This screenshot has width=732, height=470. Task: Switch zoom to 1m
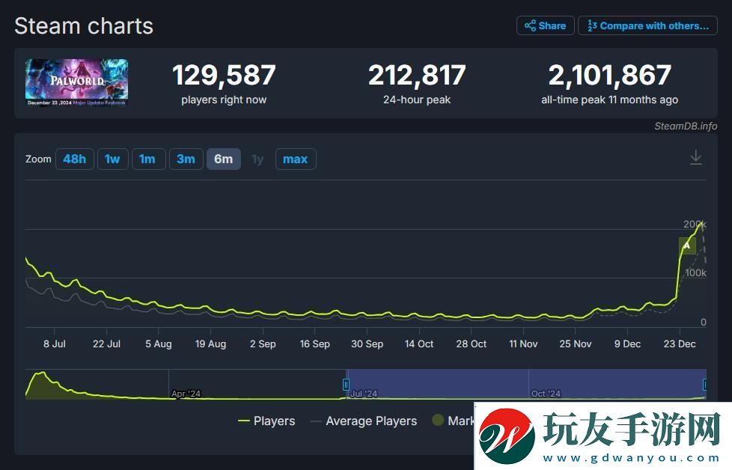(x=148, y=159)
